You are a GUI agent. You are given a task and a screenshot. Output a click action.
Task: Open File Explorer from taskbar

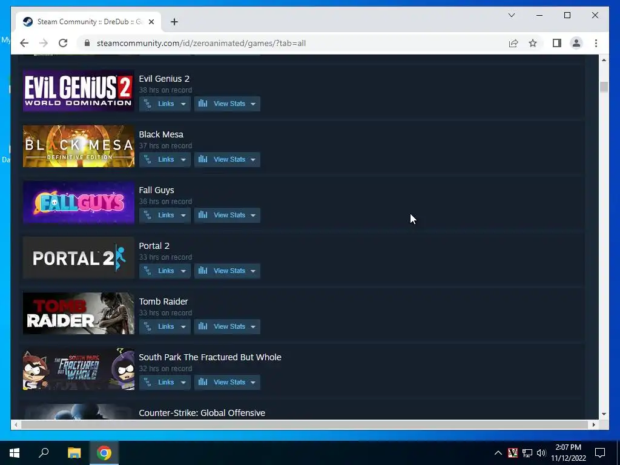pyautogui.click(x=74, y=453)
